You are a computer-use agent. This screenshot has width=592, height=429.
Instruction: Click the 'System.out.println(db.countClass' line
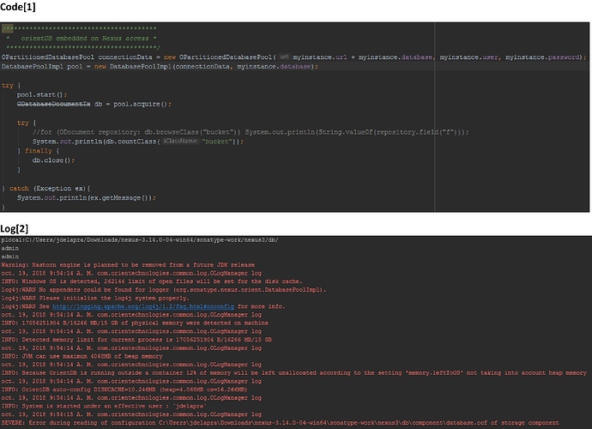tap(138, 142)
